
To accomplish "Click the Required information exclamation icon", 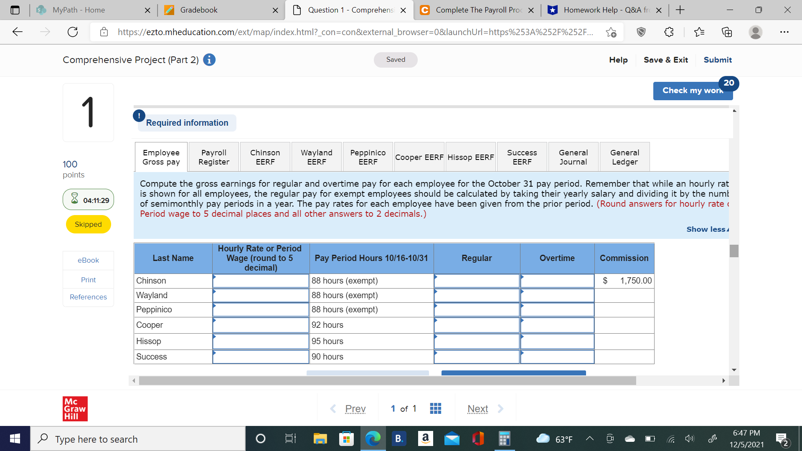I will click(x=139, y=116).
